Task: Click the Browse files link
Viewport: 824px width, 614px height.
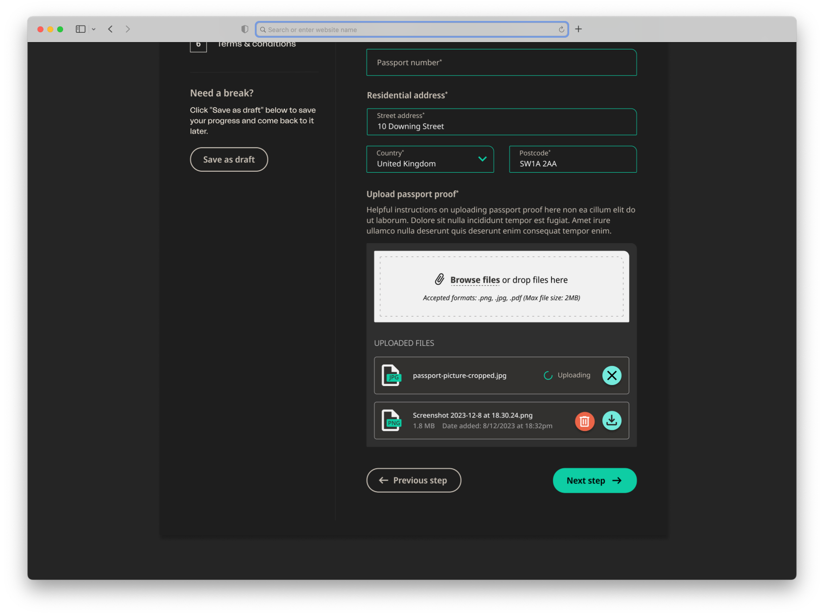Action: [x=475, y=279]
